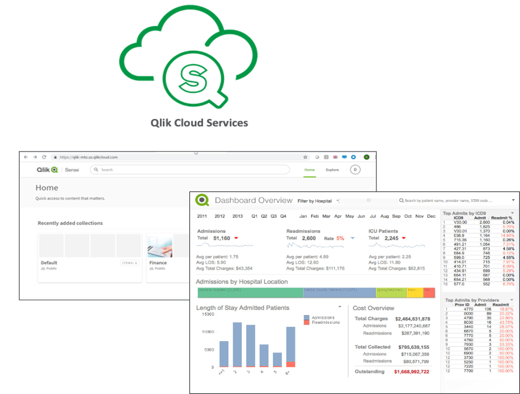The height and width of the screenshot is (394, 520).
Task: Select the blue Centre County General segment
Action: [339, 293]
